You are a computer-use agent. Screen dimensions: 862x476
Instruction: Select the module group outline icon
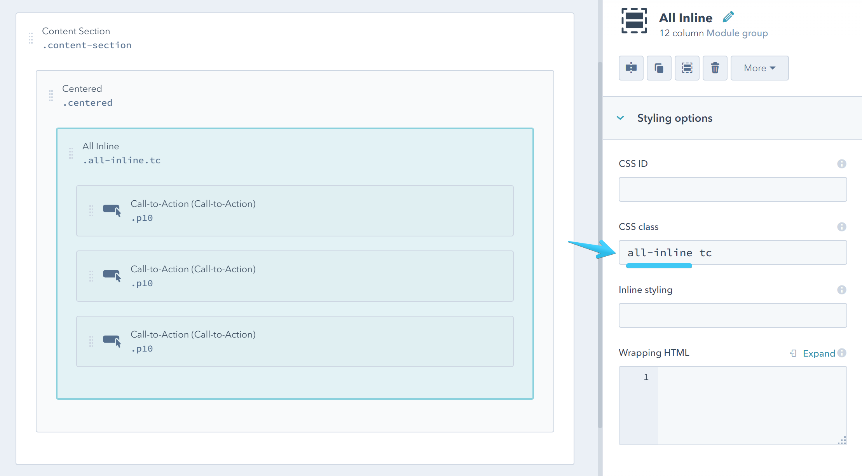coord(687,68)
